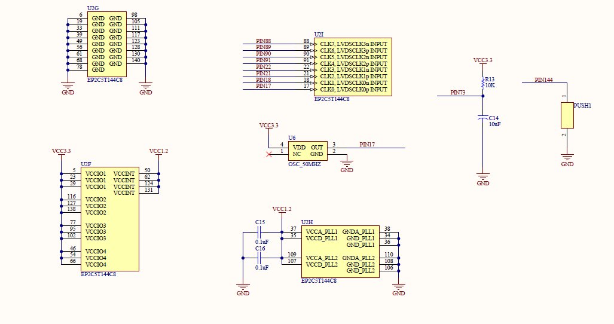
Task: Click the 10uF capacitor value
Action: click(x=494, y=124)
